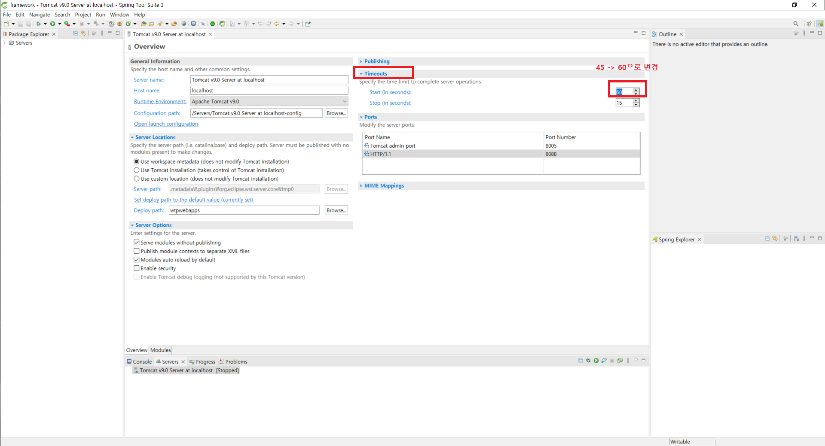Expand the Servers tree node
Image resolution: width=825 pixels, height=446 pixels.
pos(4,43)
